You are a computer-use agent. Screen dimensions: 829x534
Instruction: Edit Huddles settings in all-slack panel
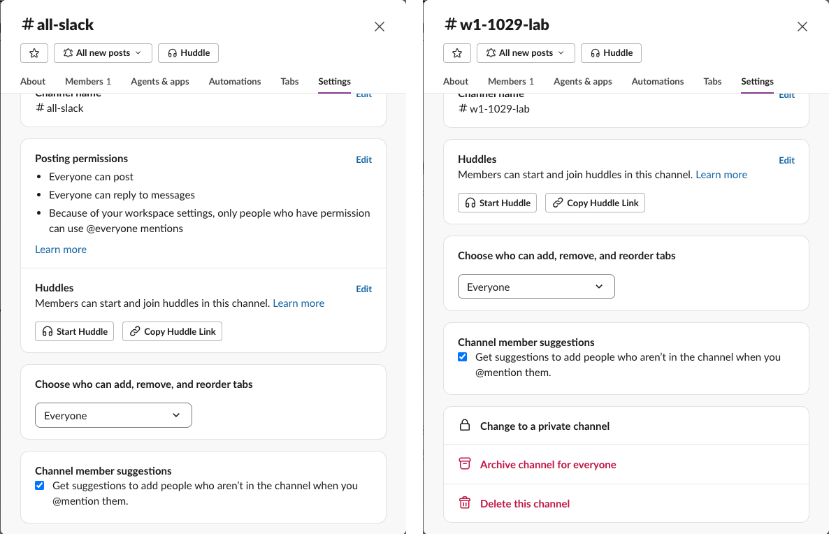363,289
